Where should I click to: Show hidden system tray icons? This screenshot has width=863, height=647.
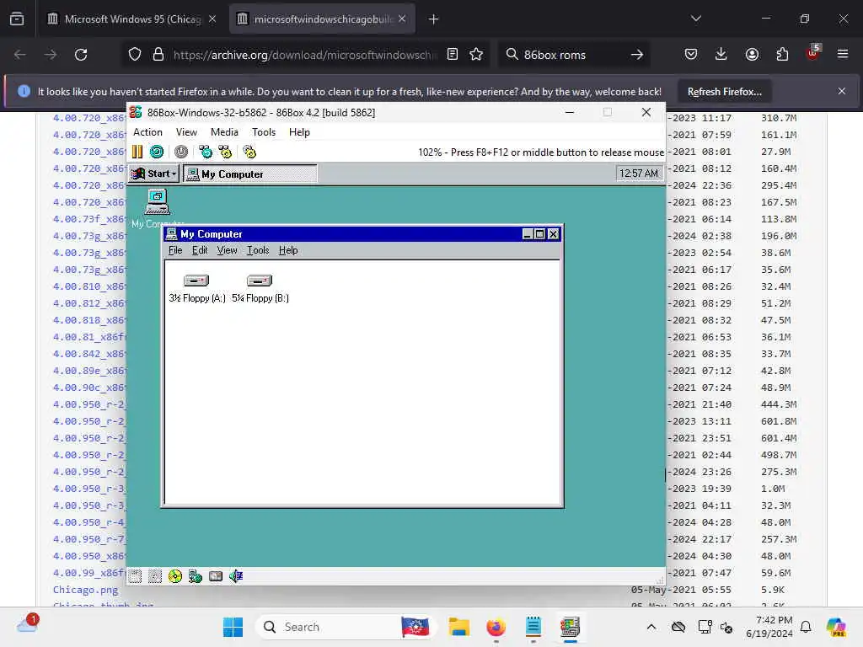(651, 627)
